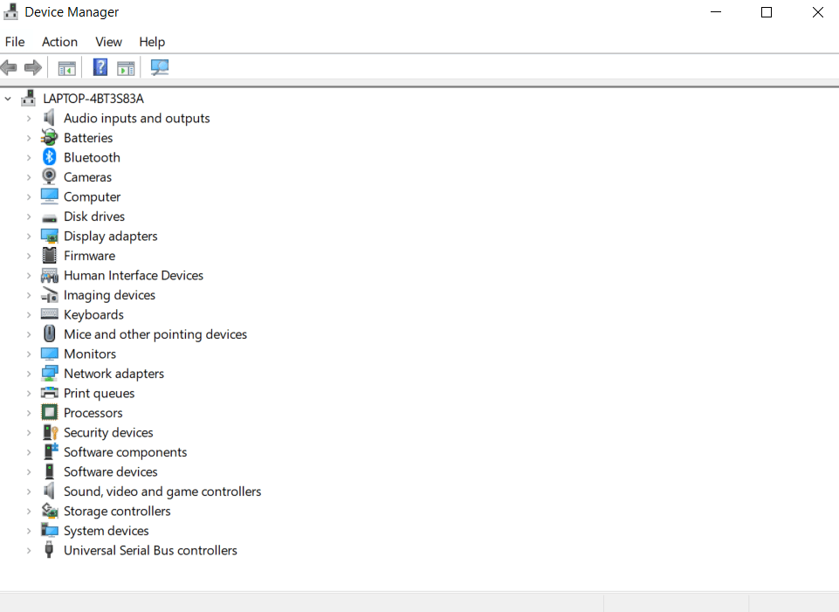This screenshot has height=612, width=839.
Task: Open the Help menu
Action: pyautogui.click(x=152, y=42)
